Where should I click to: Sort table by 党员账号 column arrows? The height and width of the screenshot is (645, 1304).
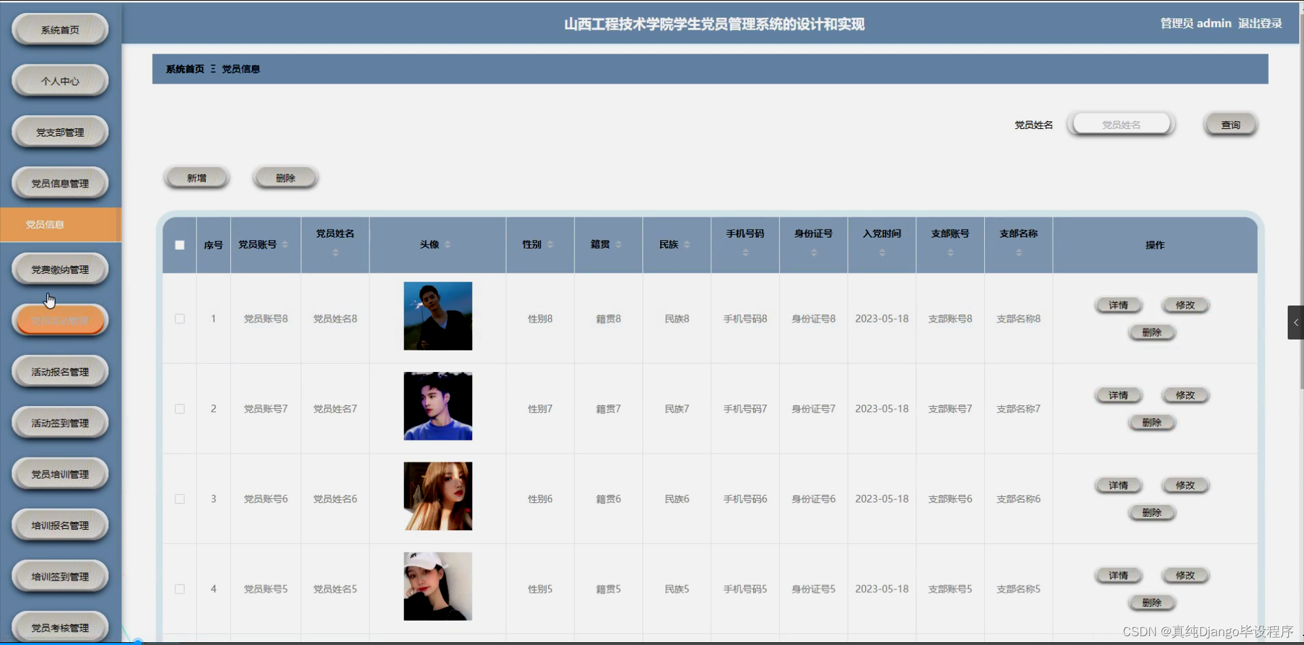(x=285, y=245)
